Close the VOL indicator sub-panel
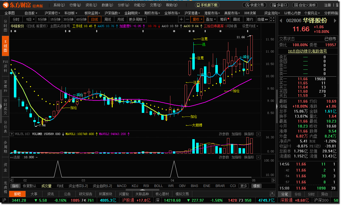Viewport: 341px width, 205px height. (258, 134)
